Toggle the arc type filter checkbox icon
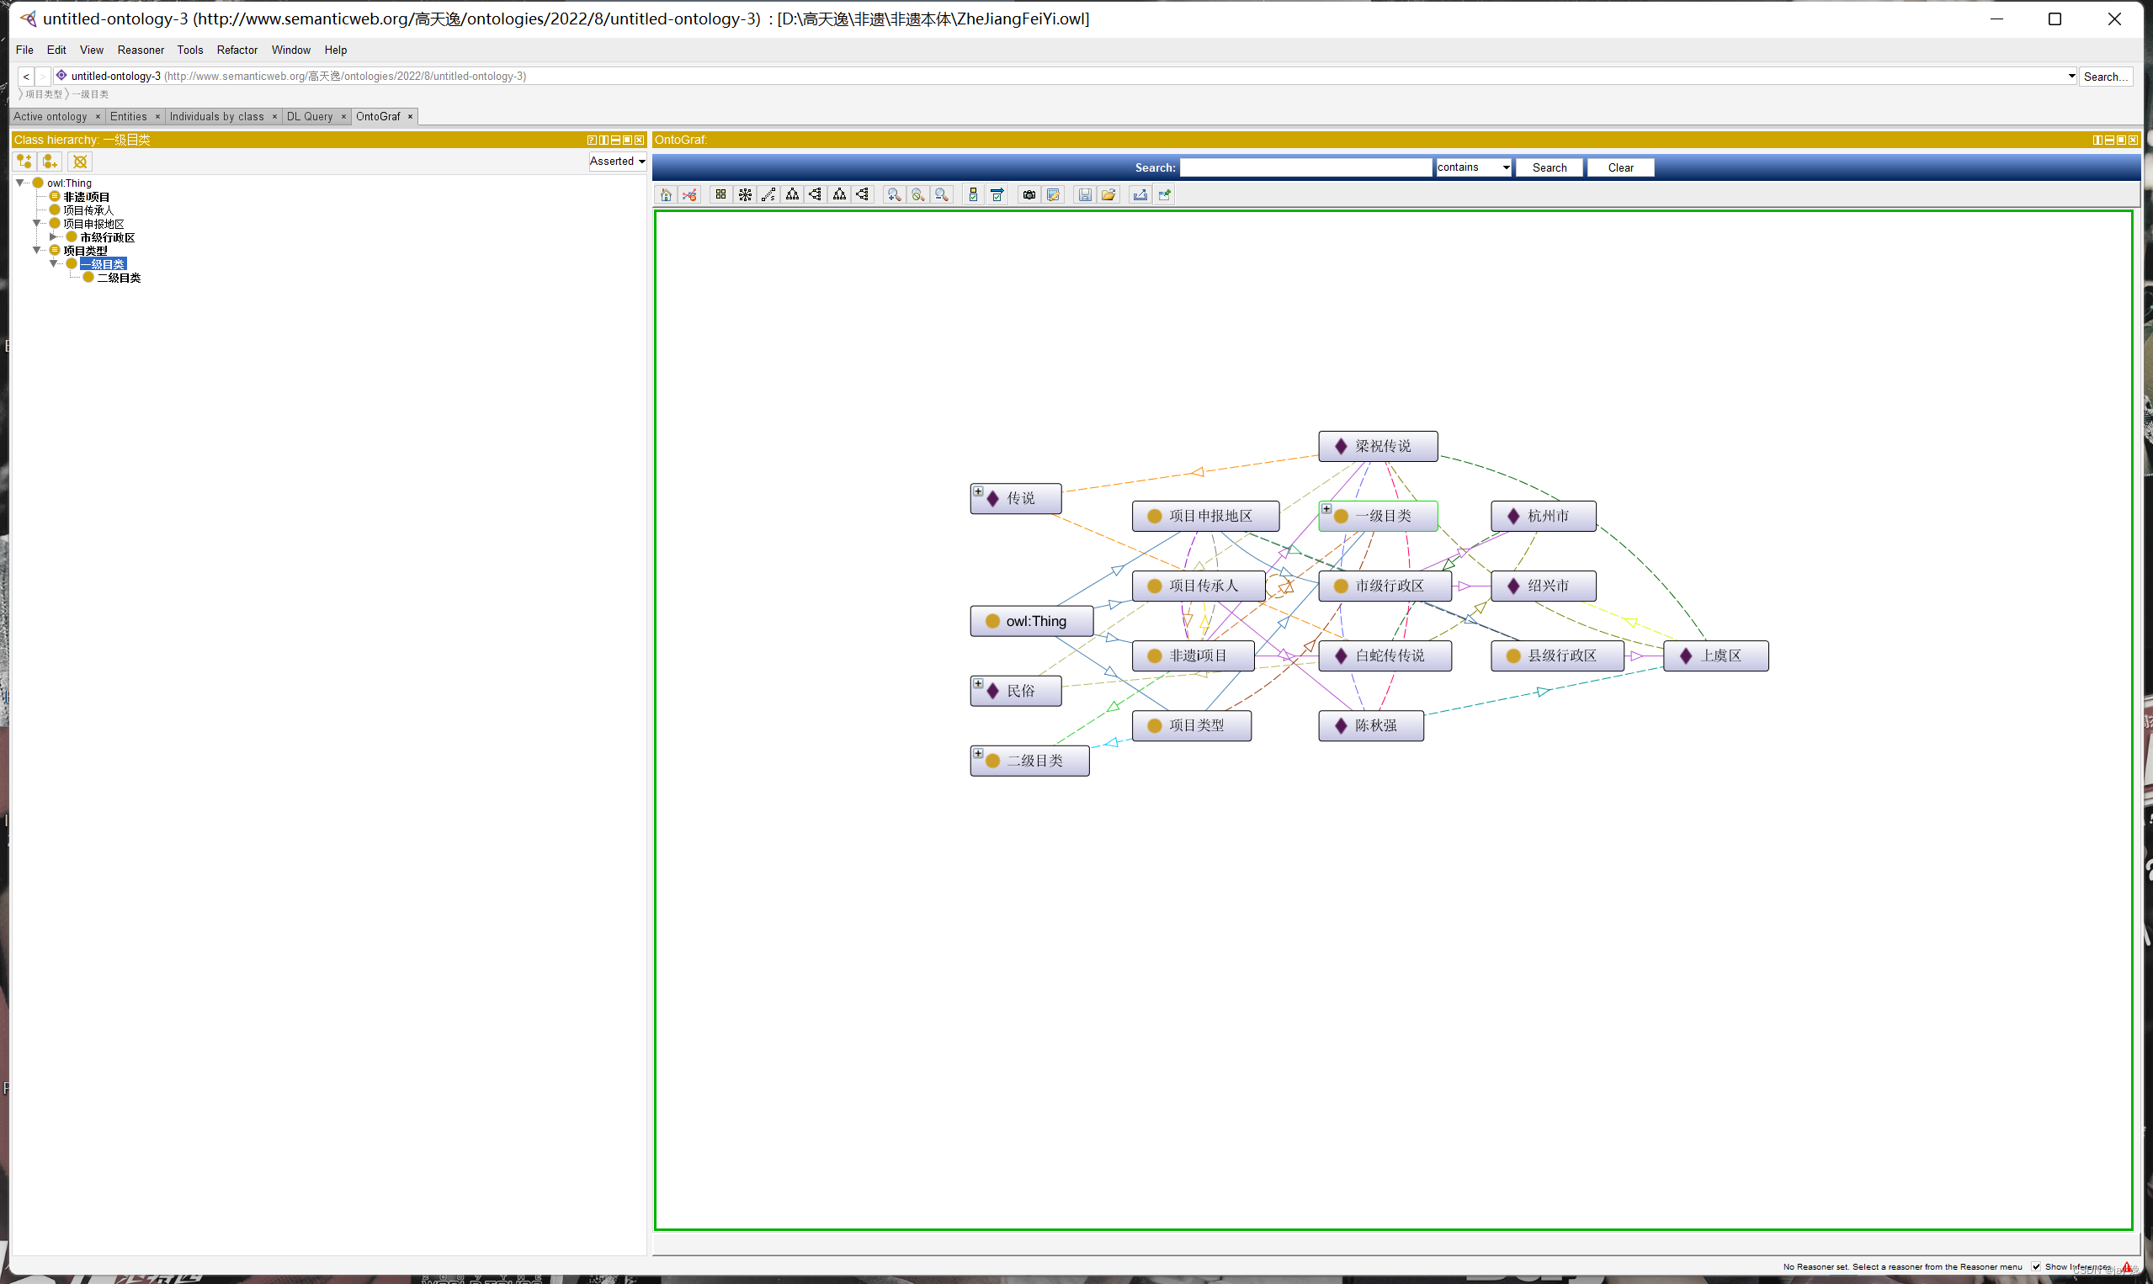 coord(997,194)
